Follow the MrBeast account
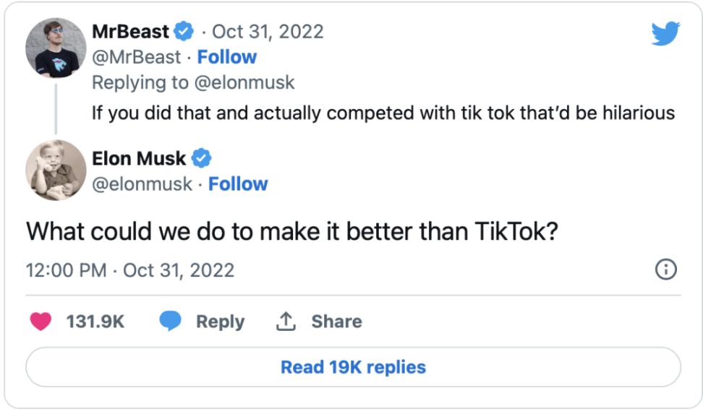Image resolution: width=703 pixels, height=414 pixels. tap(227, 57)
